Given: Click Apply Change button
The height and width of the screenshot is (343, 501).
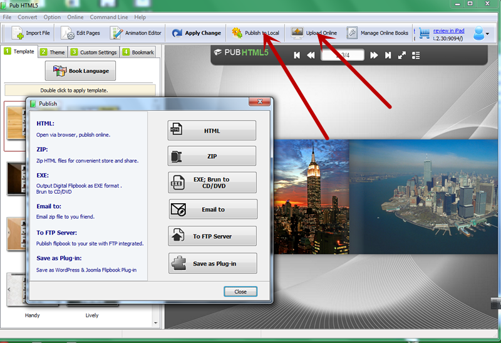Looking at the screenshot, I should coord(196,33).
